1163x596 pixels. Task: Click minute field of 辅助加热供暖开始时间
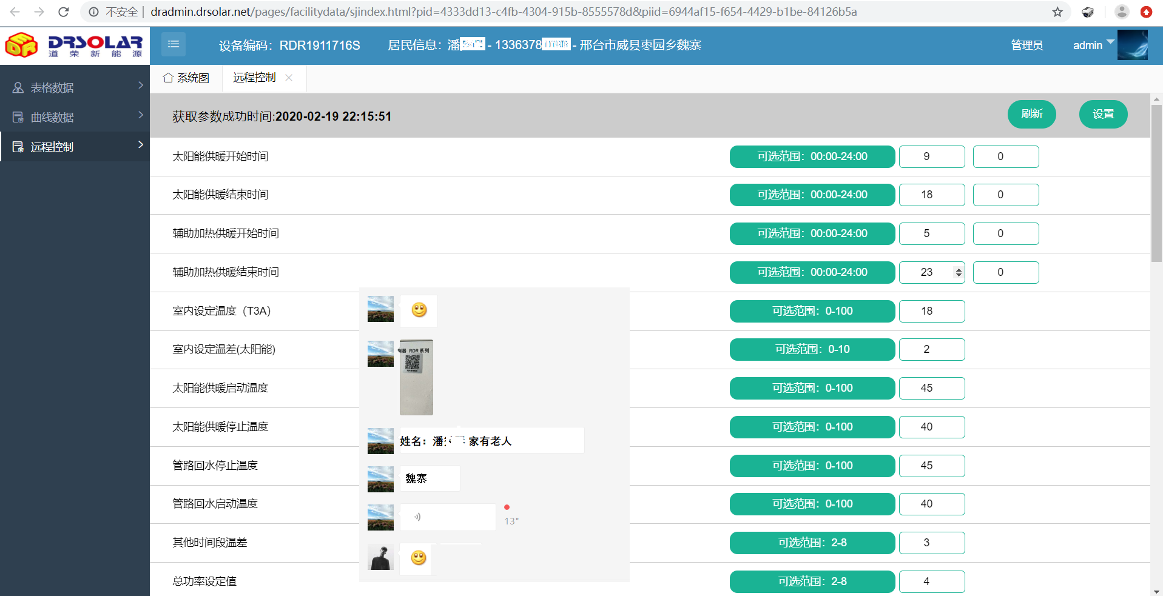coord(1006,233)
